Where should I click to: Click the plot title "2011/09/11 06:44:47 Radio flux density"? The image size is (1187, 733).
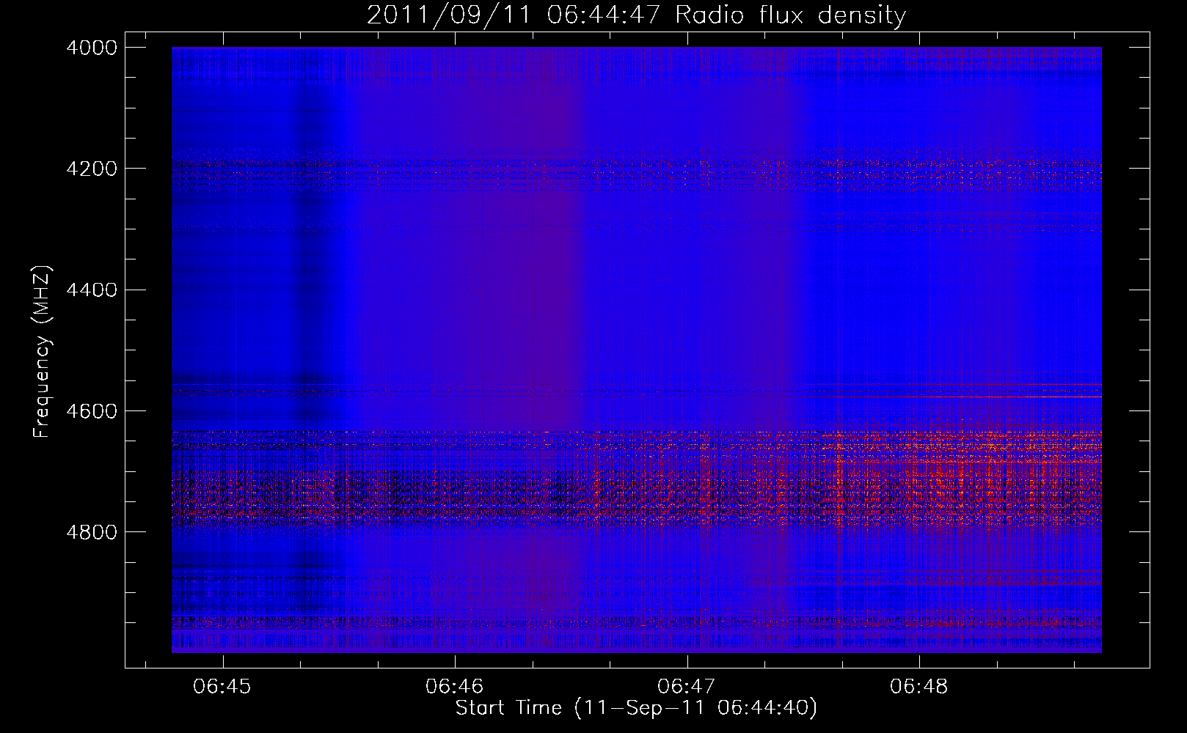(636, 15)
